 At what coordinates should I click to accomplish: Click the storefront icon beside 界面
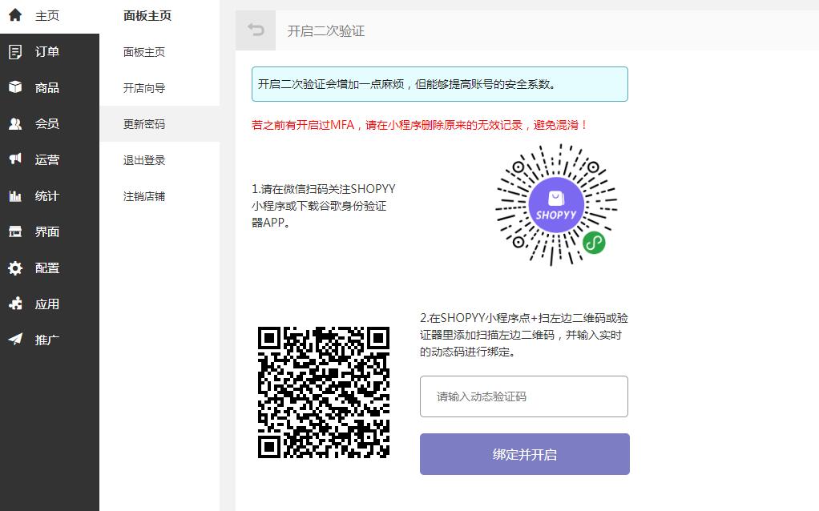point(15,231)
